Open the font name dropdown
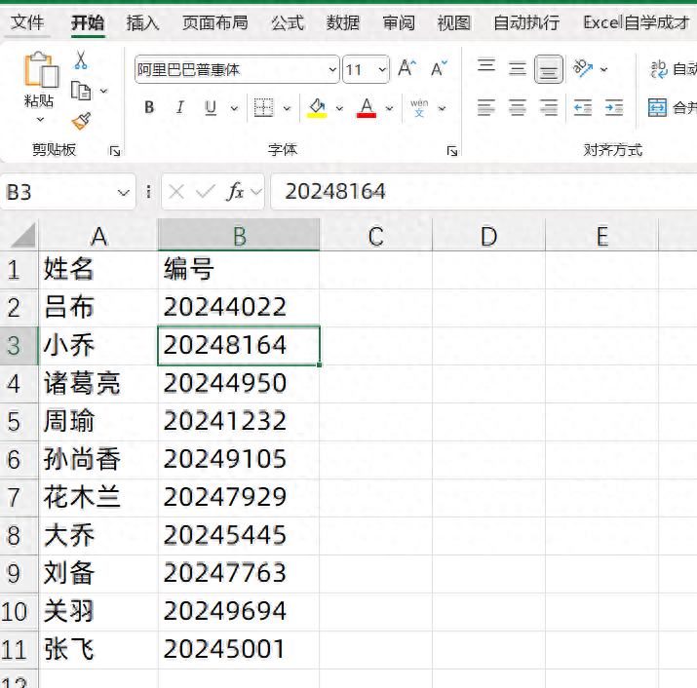The height and width of the screenshot is (688, 697). click(332, 70)
